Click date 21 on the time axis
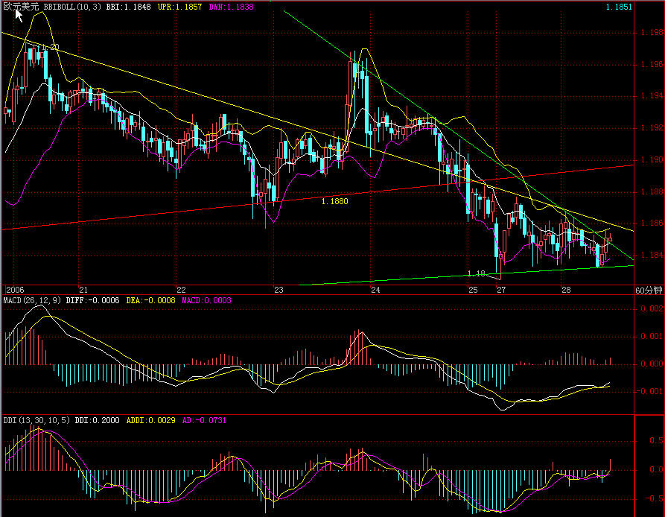The image size is (665, 517). tap(83, 290)
